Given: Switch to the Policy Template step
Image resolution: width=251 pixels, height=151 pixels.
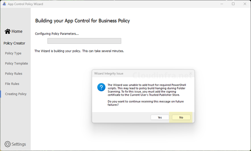Looking at the screenshot, I should click(x=16, y=63).
